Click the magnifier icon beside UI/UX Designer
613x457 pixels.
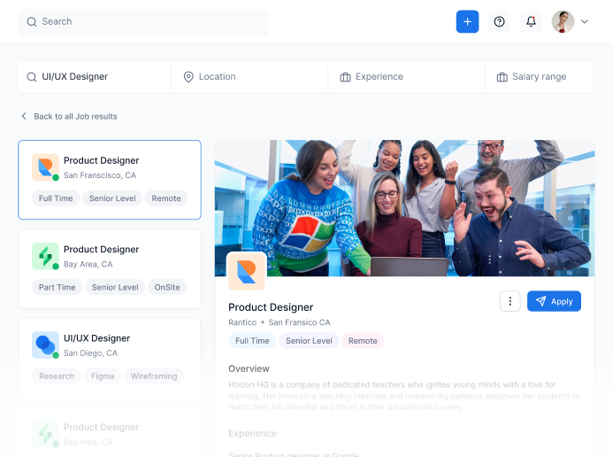(32, 77)
